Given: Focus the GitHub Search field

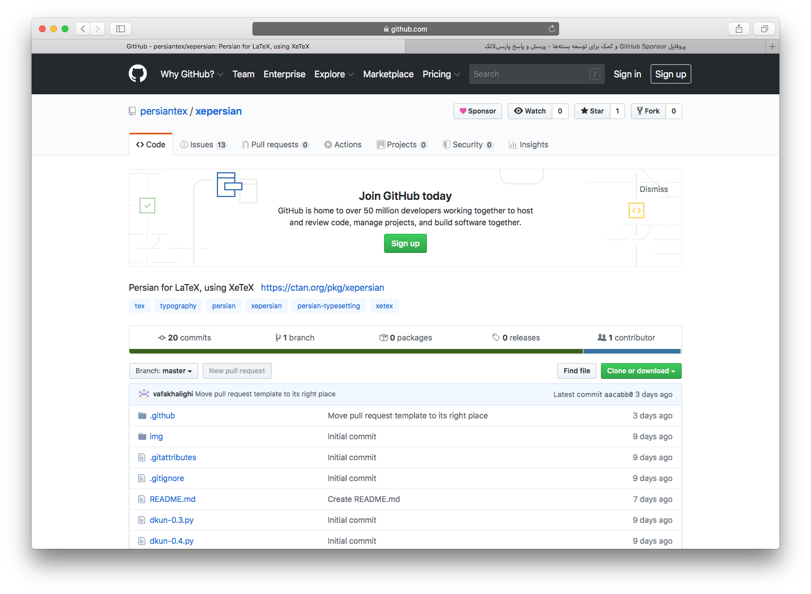Looking at the screenshot, I should [x=537, y=74].
